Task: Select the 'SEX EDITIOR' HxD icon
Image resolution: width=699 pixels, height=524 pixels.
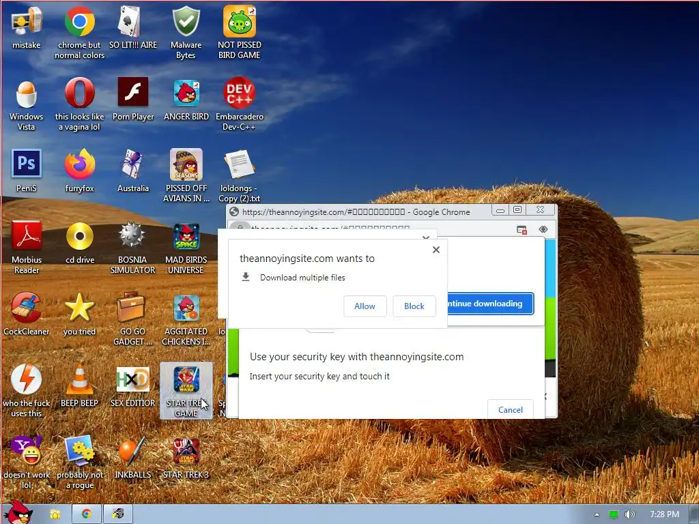Action: coord(133,386)
